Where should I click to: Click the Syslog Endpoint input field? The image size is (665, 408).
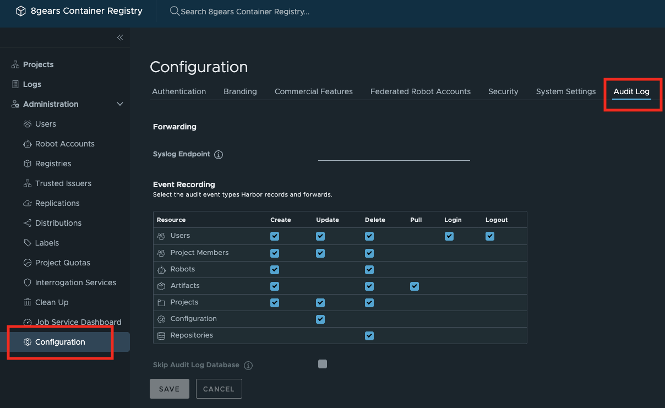[x=394, y=154]
